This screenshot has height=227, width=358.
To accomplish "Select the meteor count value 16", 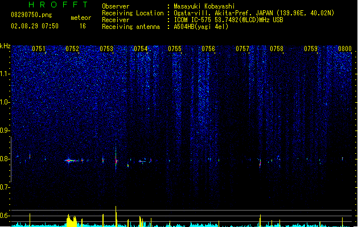I will [83, 26].
